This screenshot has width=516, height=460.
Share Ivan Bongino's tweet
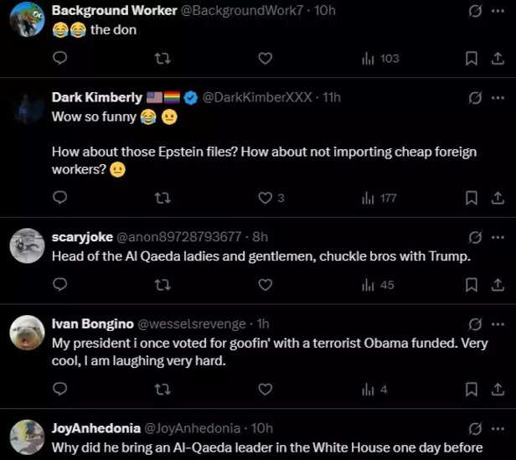click(497, 389)
